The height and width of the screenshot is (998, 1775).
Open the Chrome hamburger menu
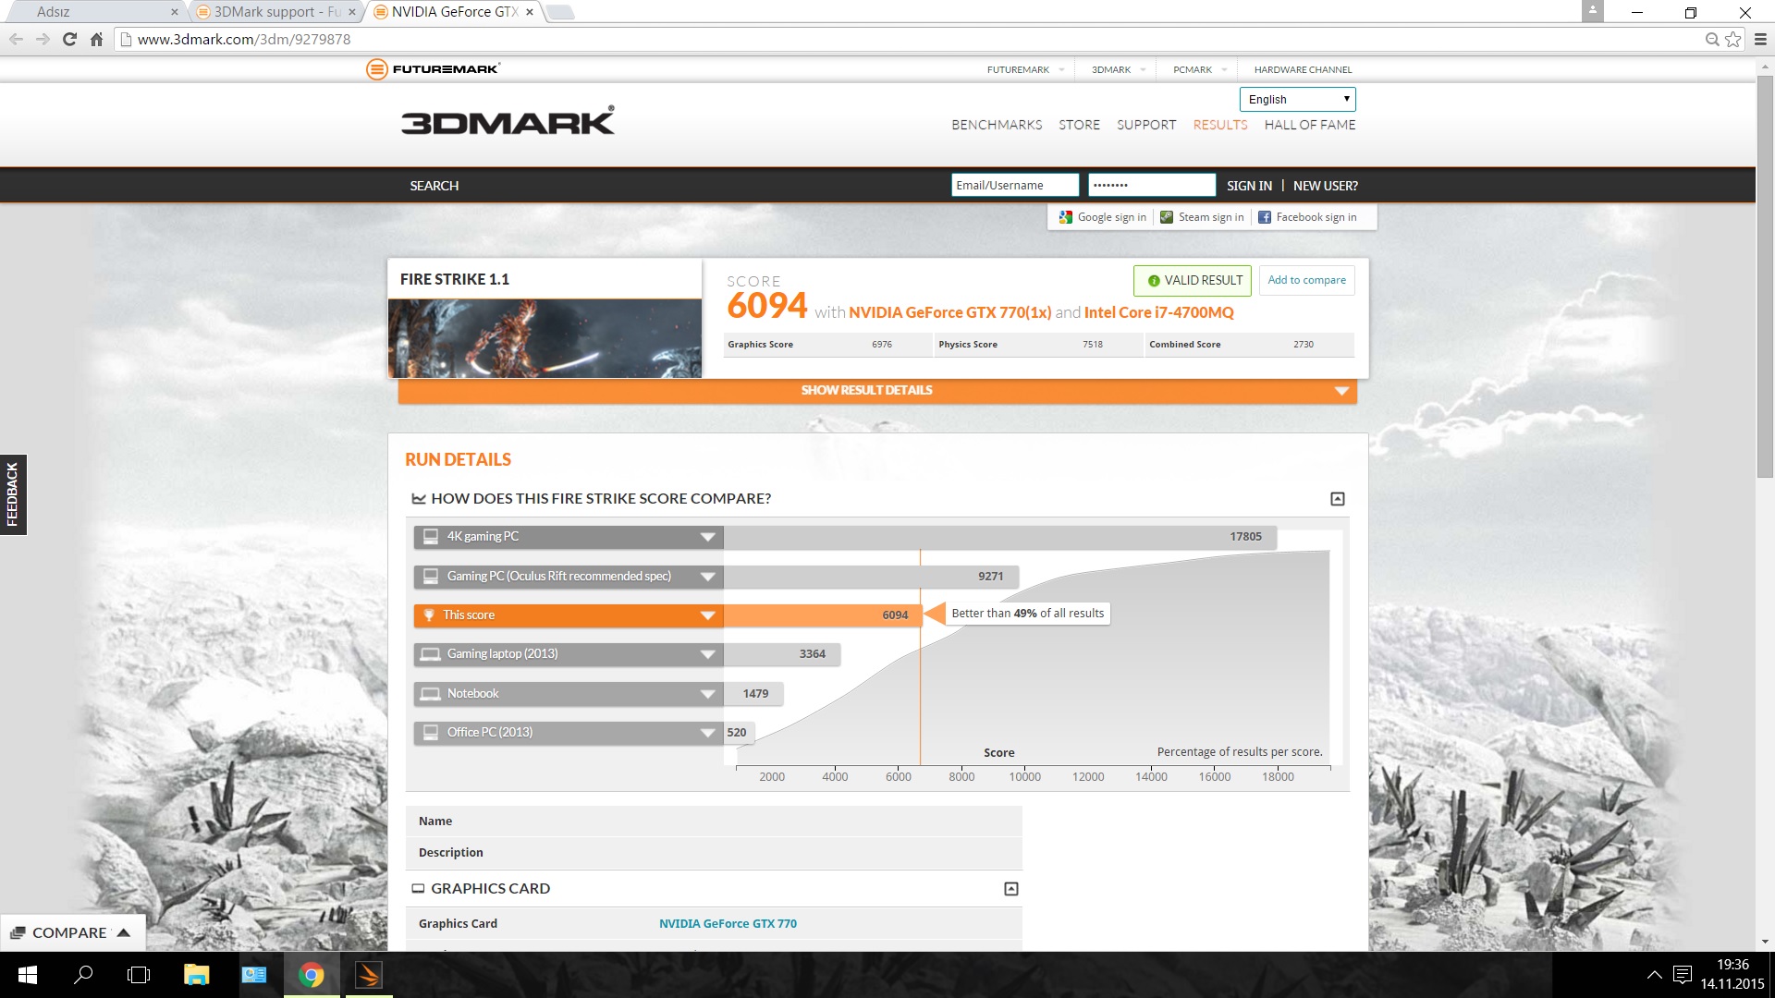coord(1760,39)
